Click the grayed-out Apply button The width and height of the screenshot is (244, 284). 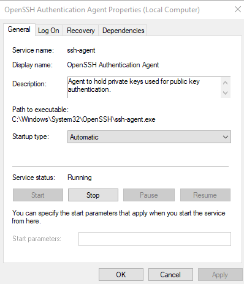click(220, 275)
